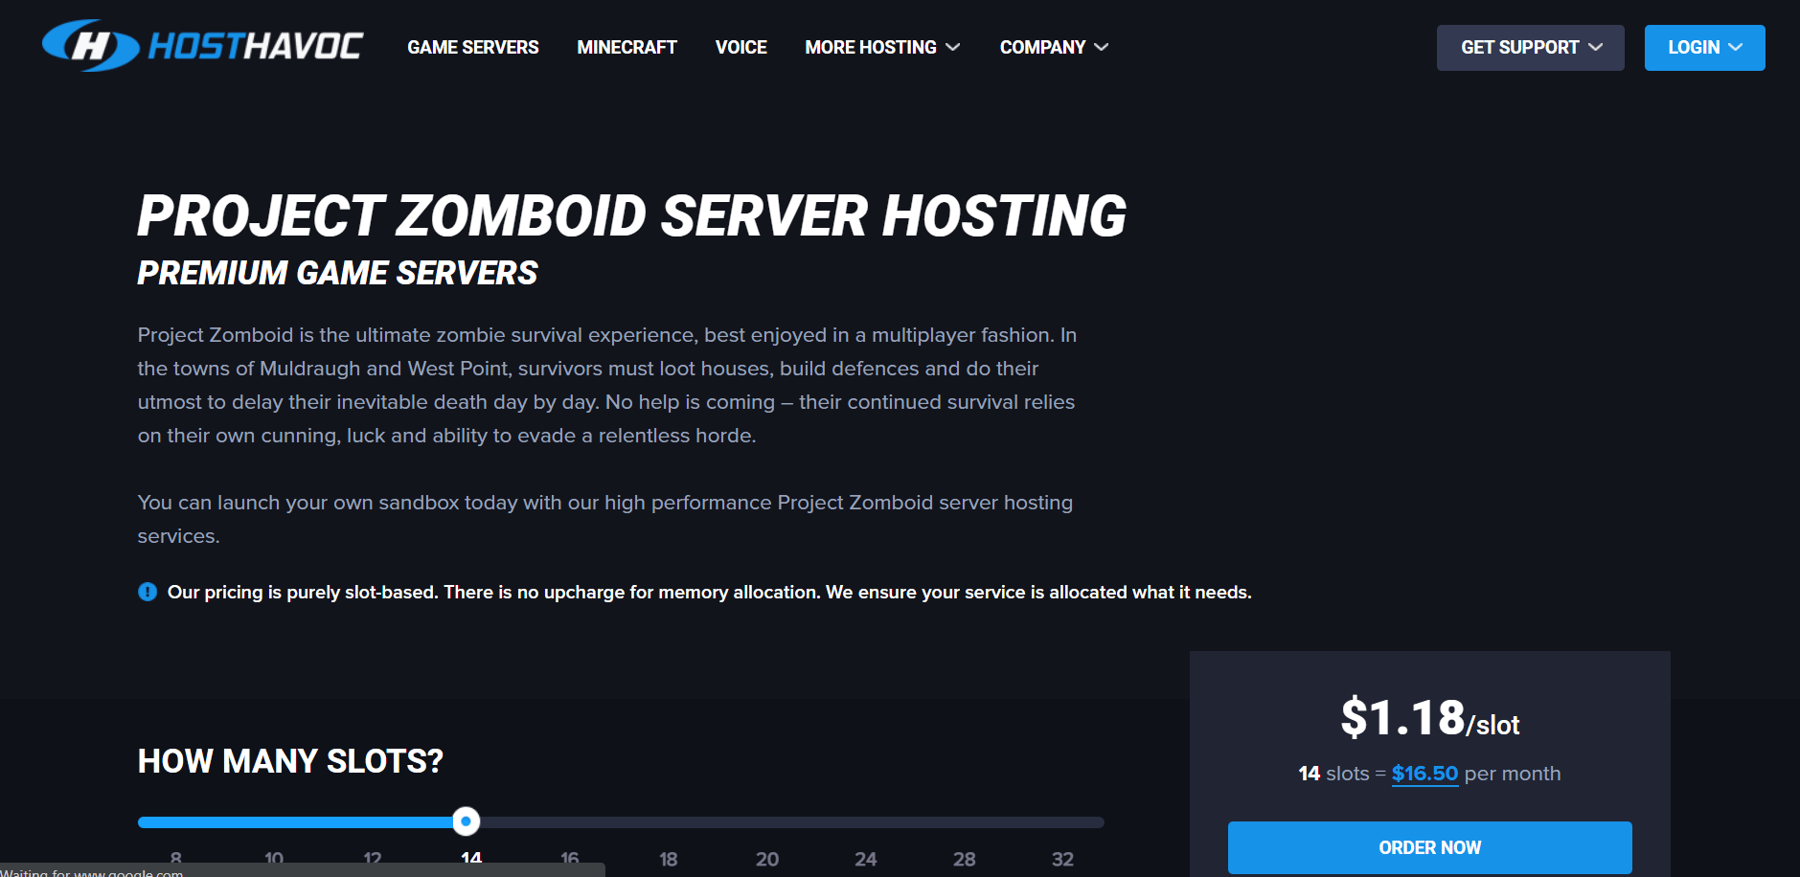Click the $1.18/slot price text
Viewport: 1800px width, 877px height.
pyautogui.click(x=1430, y=718)
